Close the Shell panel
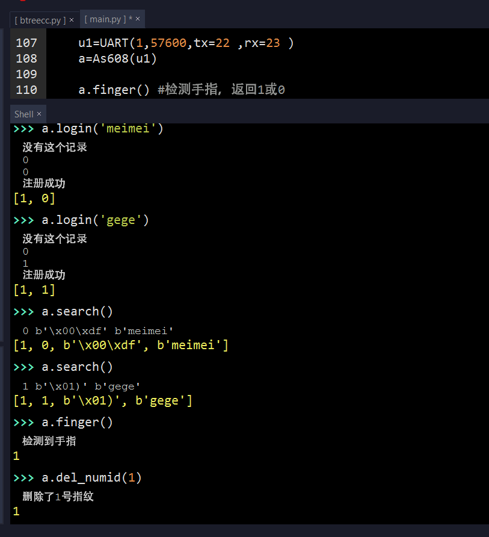Viewport: 489px width, 537px height. (x=40, y=113)
